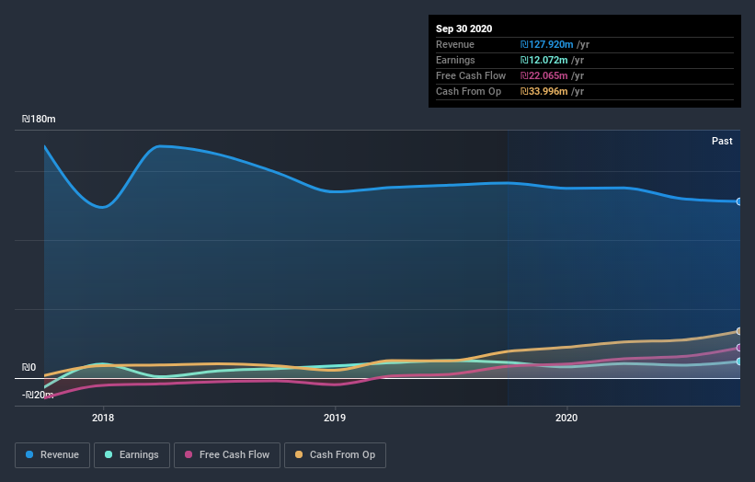Click the Revenue endpoint marker on chart
The image size is (755, 482).
[x=739, y=201]
